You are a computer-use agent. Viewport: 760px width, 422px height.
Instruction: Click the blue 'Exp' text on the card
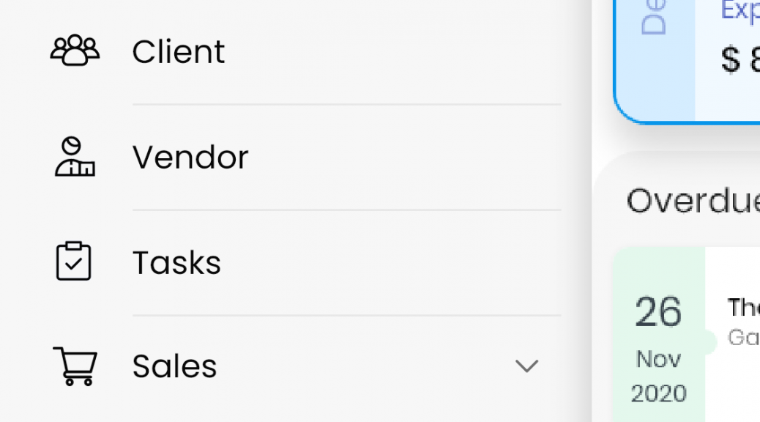(x=740, y=10)
